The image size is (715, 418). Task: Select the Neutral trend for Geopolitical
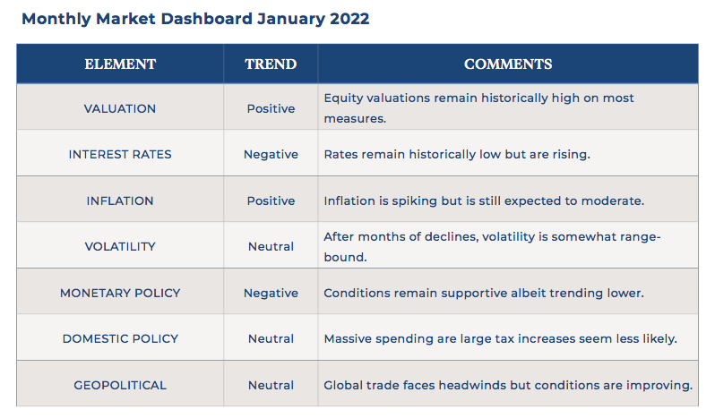pos(271,386)
